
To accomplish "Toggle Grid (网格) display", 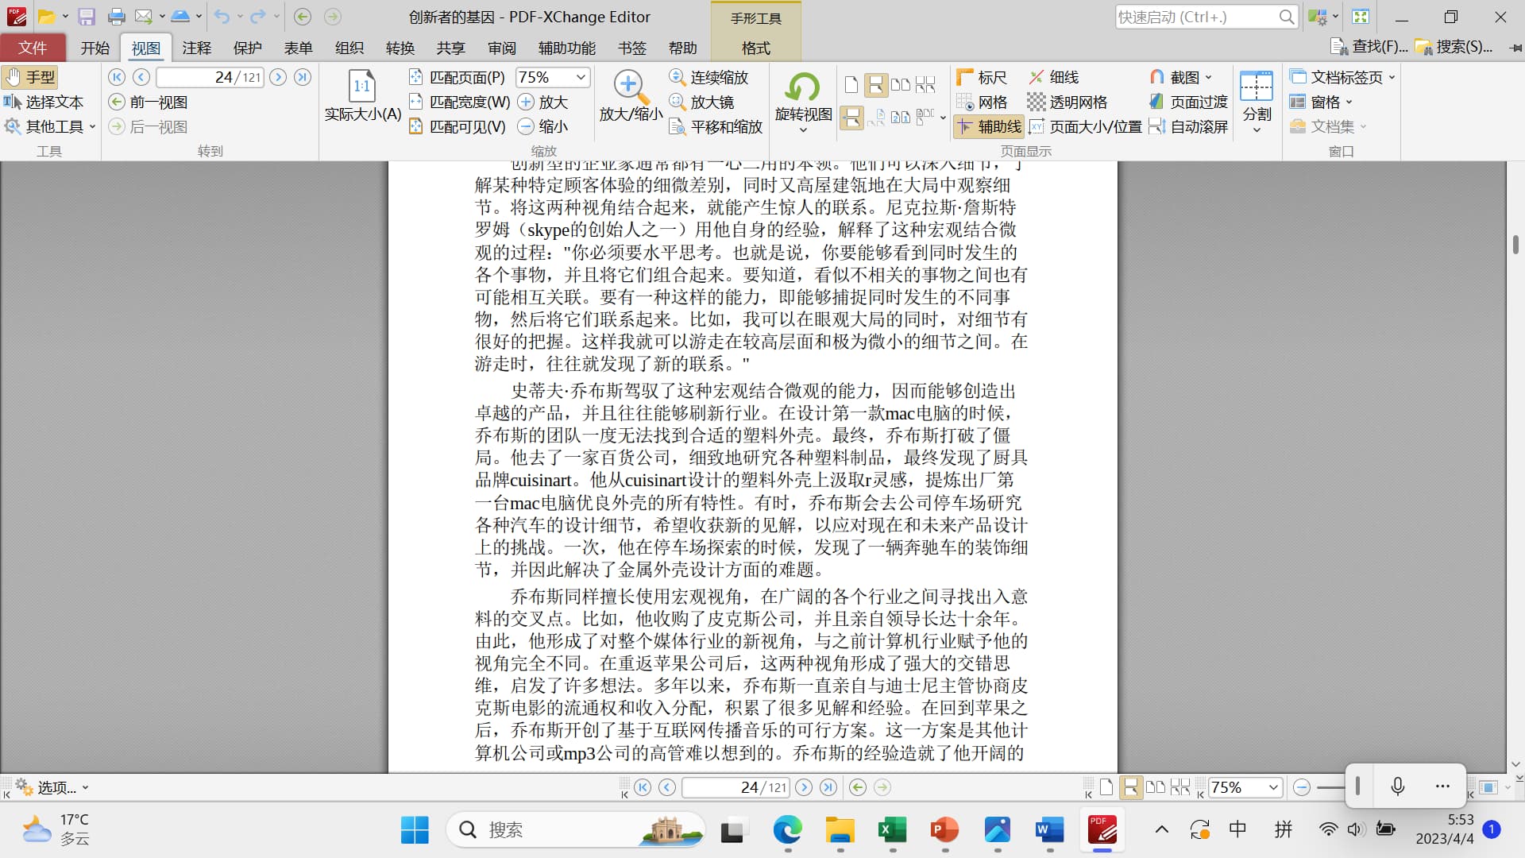I will pyautogui.click(x=982, y=102).
